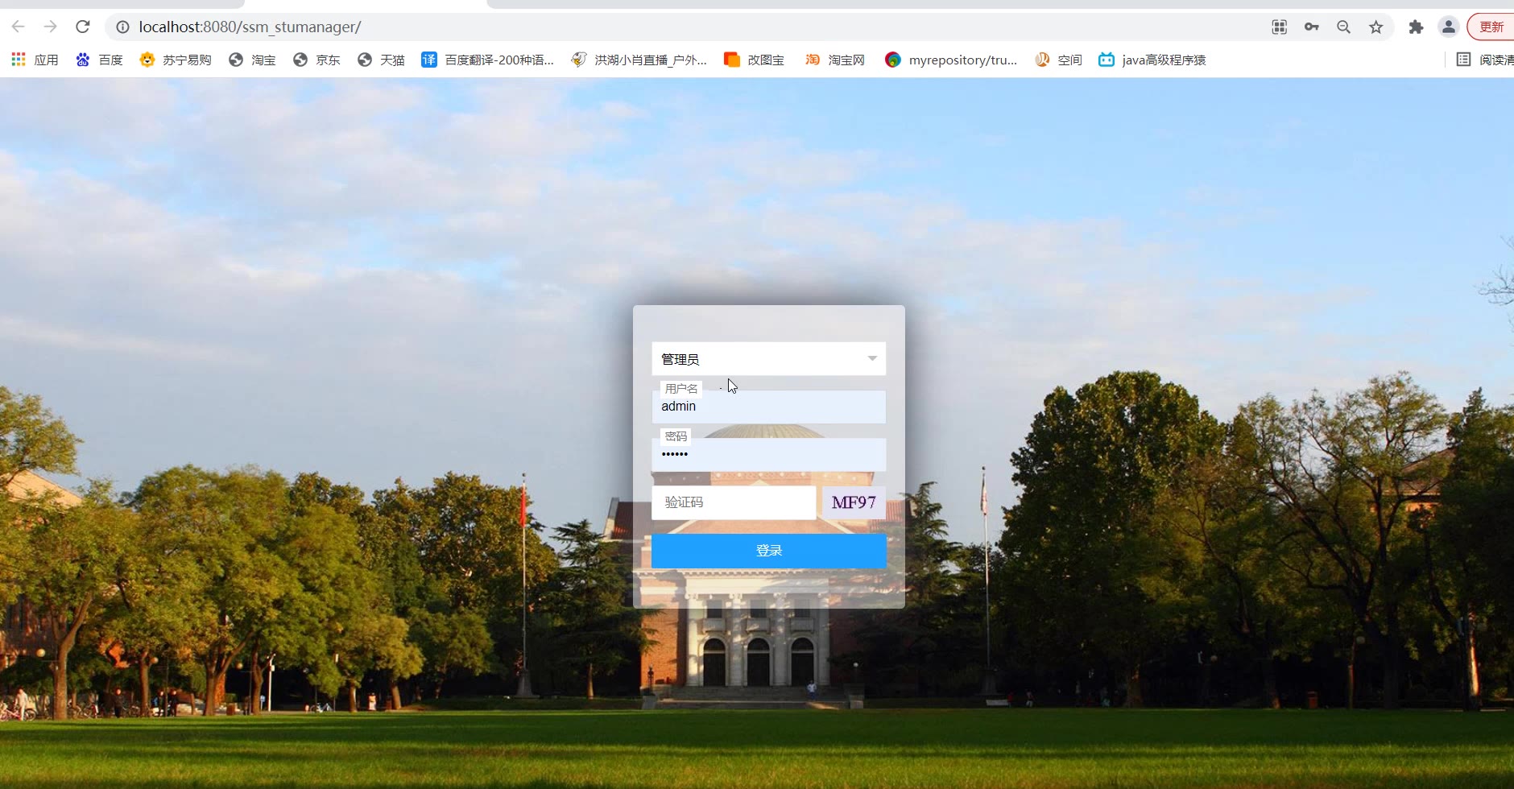Image resolution: width=1514 pixels, height=789 pixels.
Task: Open the extensions puzzle icon
Action: click(x=1416, y=27)
